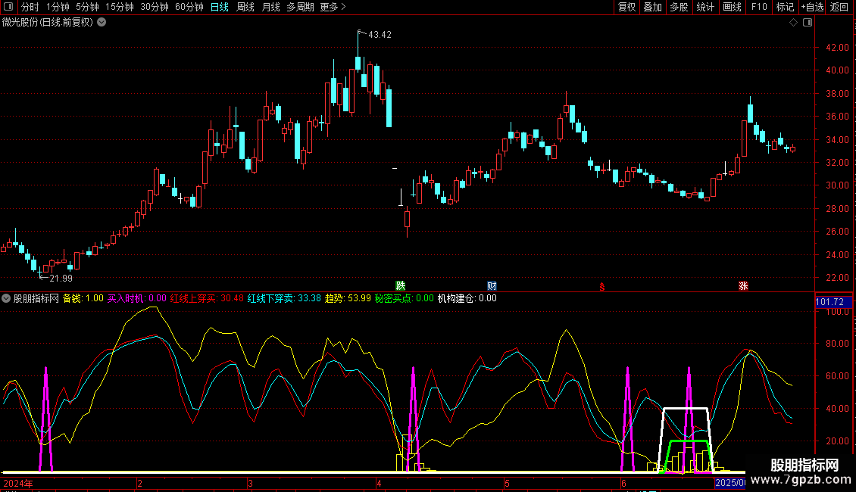Select the 15分钟 period
This screenshot has width=856, height=492.
119,7
